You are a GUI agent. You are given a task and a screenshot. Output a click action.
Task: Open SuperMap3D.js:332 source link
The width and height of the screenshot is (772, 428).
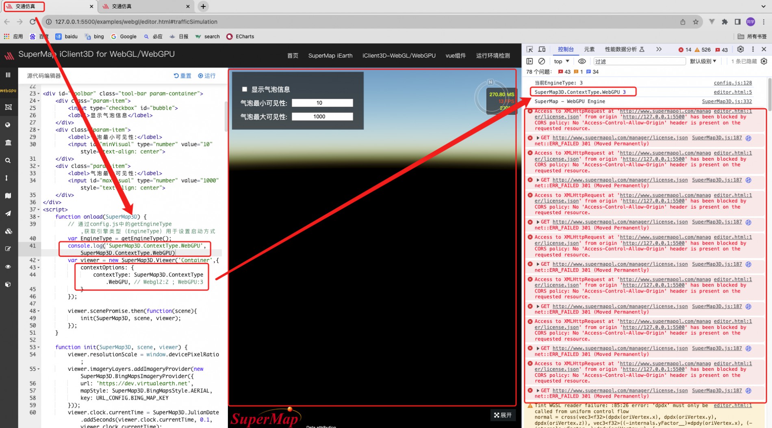(x=726, y=101)
